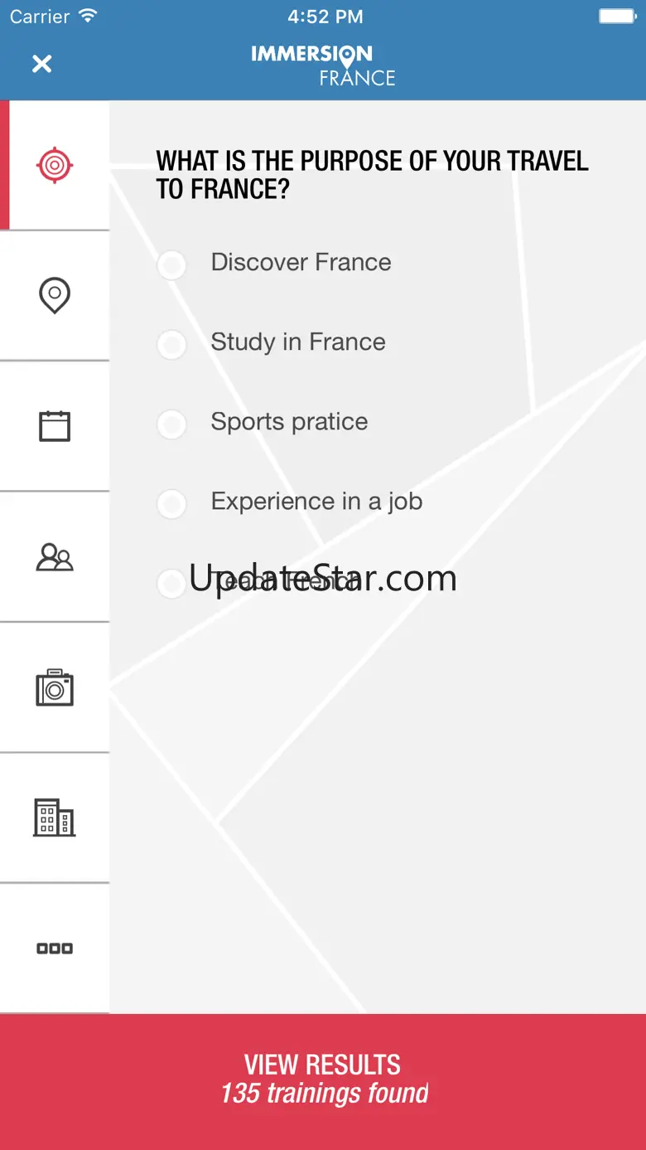
Task: Tap the battery indicator in status bar
Action: point(617,16)
